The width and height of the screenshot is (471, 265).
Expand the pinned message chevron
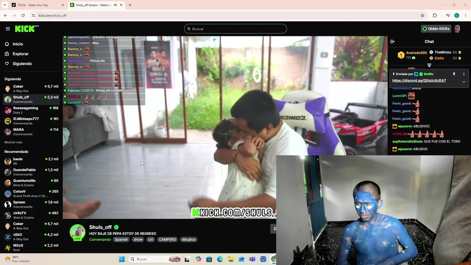[464, 82]
